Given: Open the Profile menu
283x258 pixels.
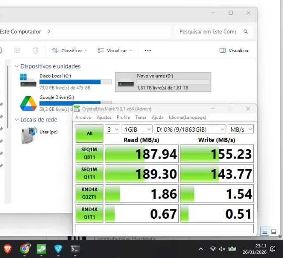Looking at the screenshot, I should pos(123,118).
